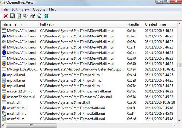Click the Find magnifier toolbar icon
The height and width of the screenshot is (128, 182).
point(39,16)
